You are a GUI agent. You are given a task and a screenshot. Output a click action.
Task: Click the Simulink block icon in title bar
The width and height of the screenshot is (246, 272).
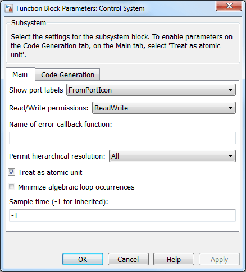9,8
